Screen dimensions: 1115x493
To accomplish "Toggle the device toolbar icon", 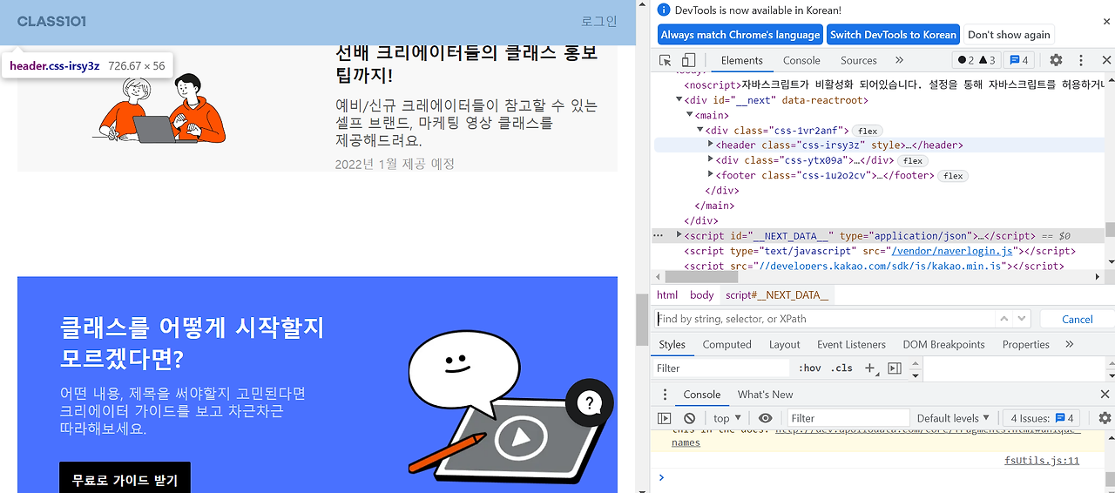I will click(688, 60).
